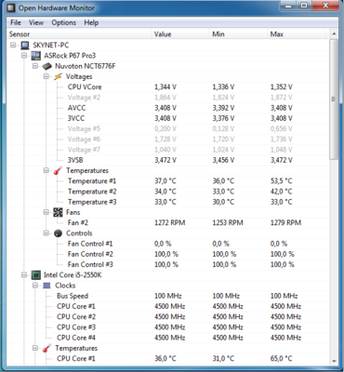
Task: Click the Value column header
Action: [180, 34]
